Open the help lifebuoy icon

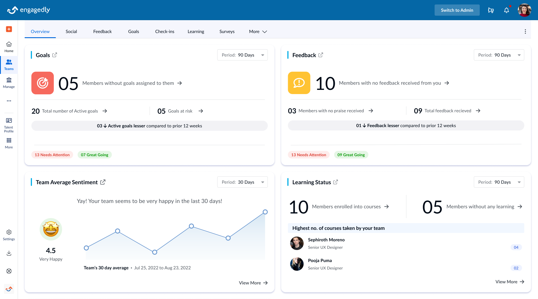click(x=9, y=271)
